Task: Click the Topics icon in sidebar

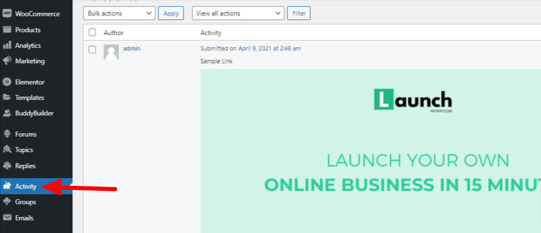Action: point(7,149)
